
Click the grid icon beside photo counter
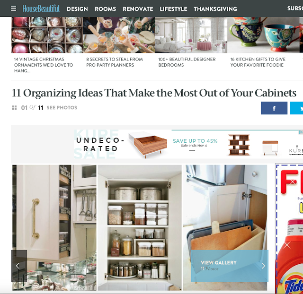[14, 108]
